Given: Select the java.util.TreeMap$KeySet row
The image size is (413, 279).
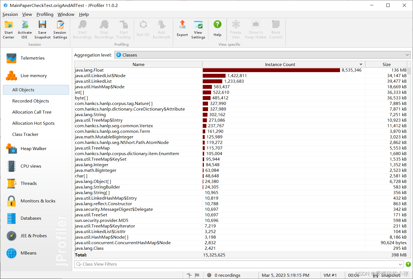Looking at the screenshot, I should coord(241,159).
